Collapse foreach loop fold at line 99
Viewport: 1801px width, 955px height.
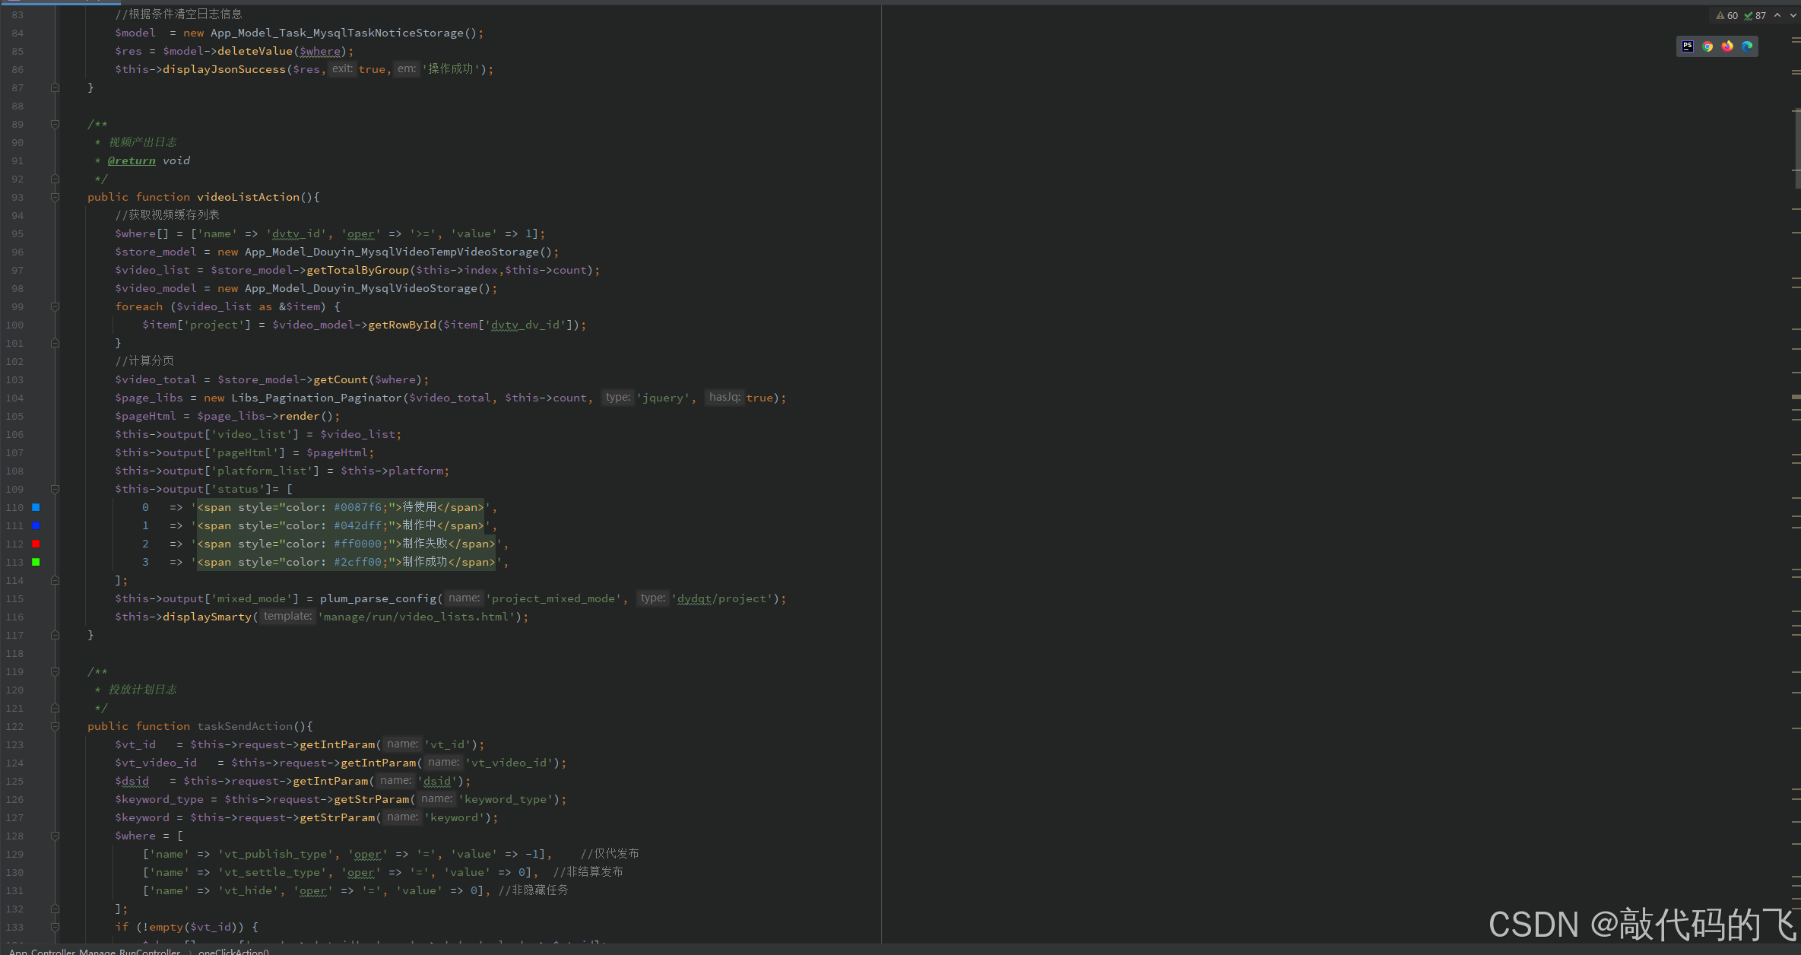[x=55, y=306]
